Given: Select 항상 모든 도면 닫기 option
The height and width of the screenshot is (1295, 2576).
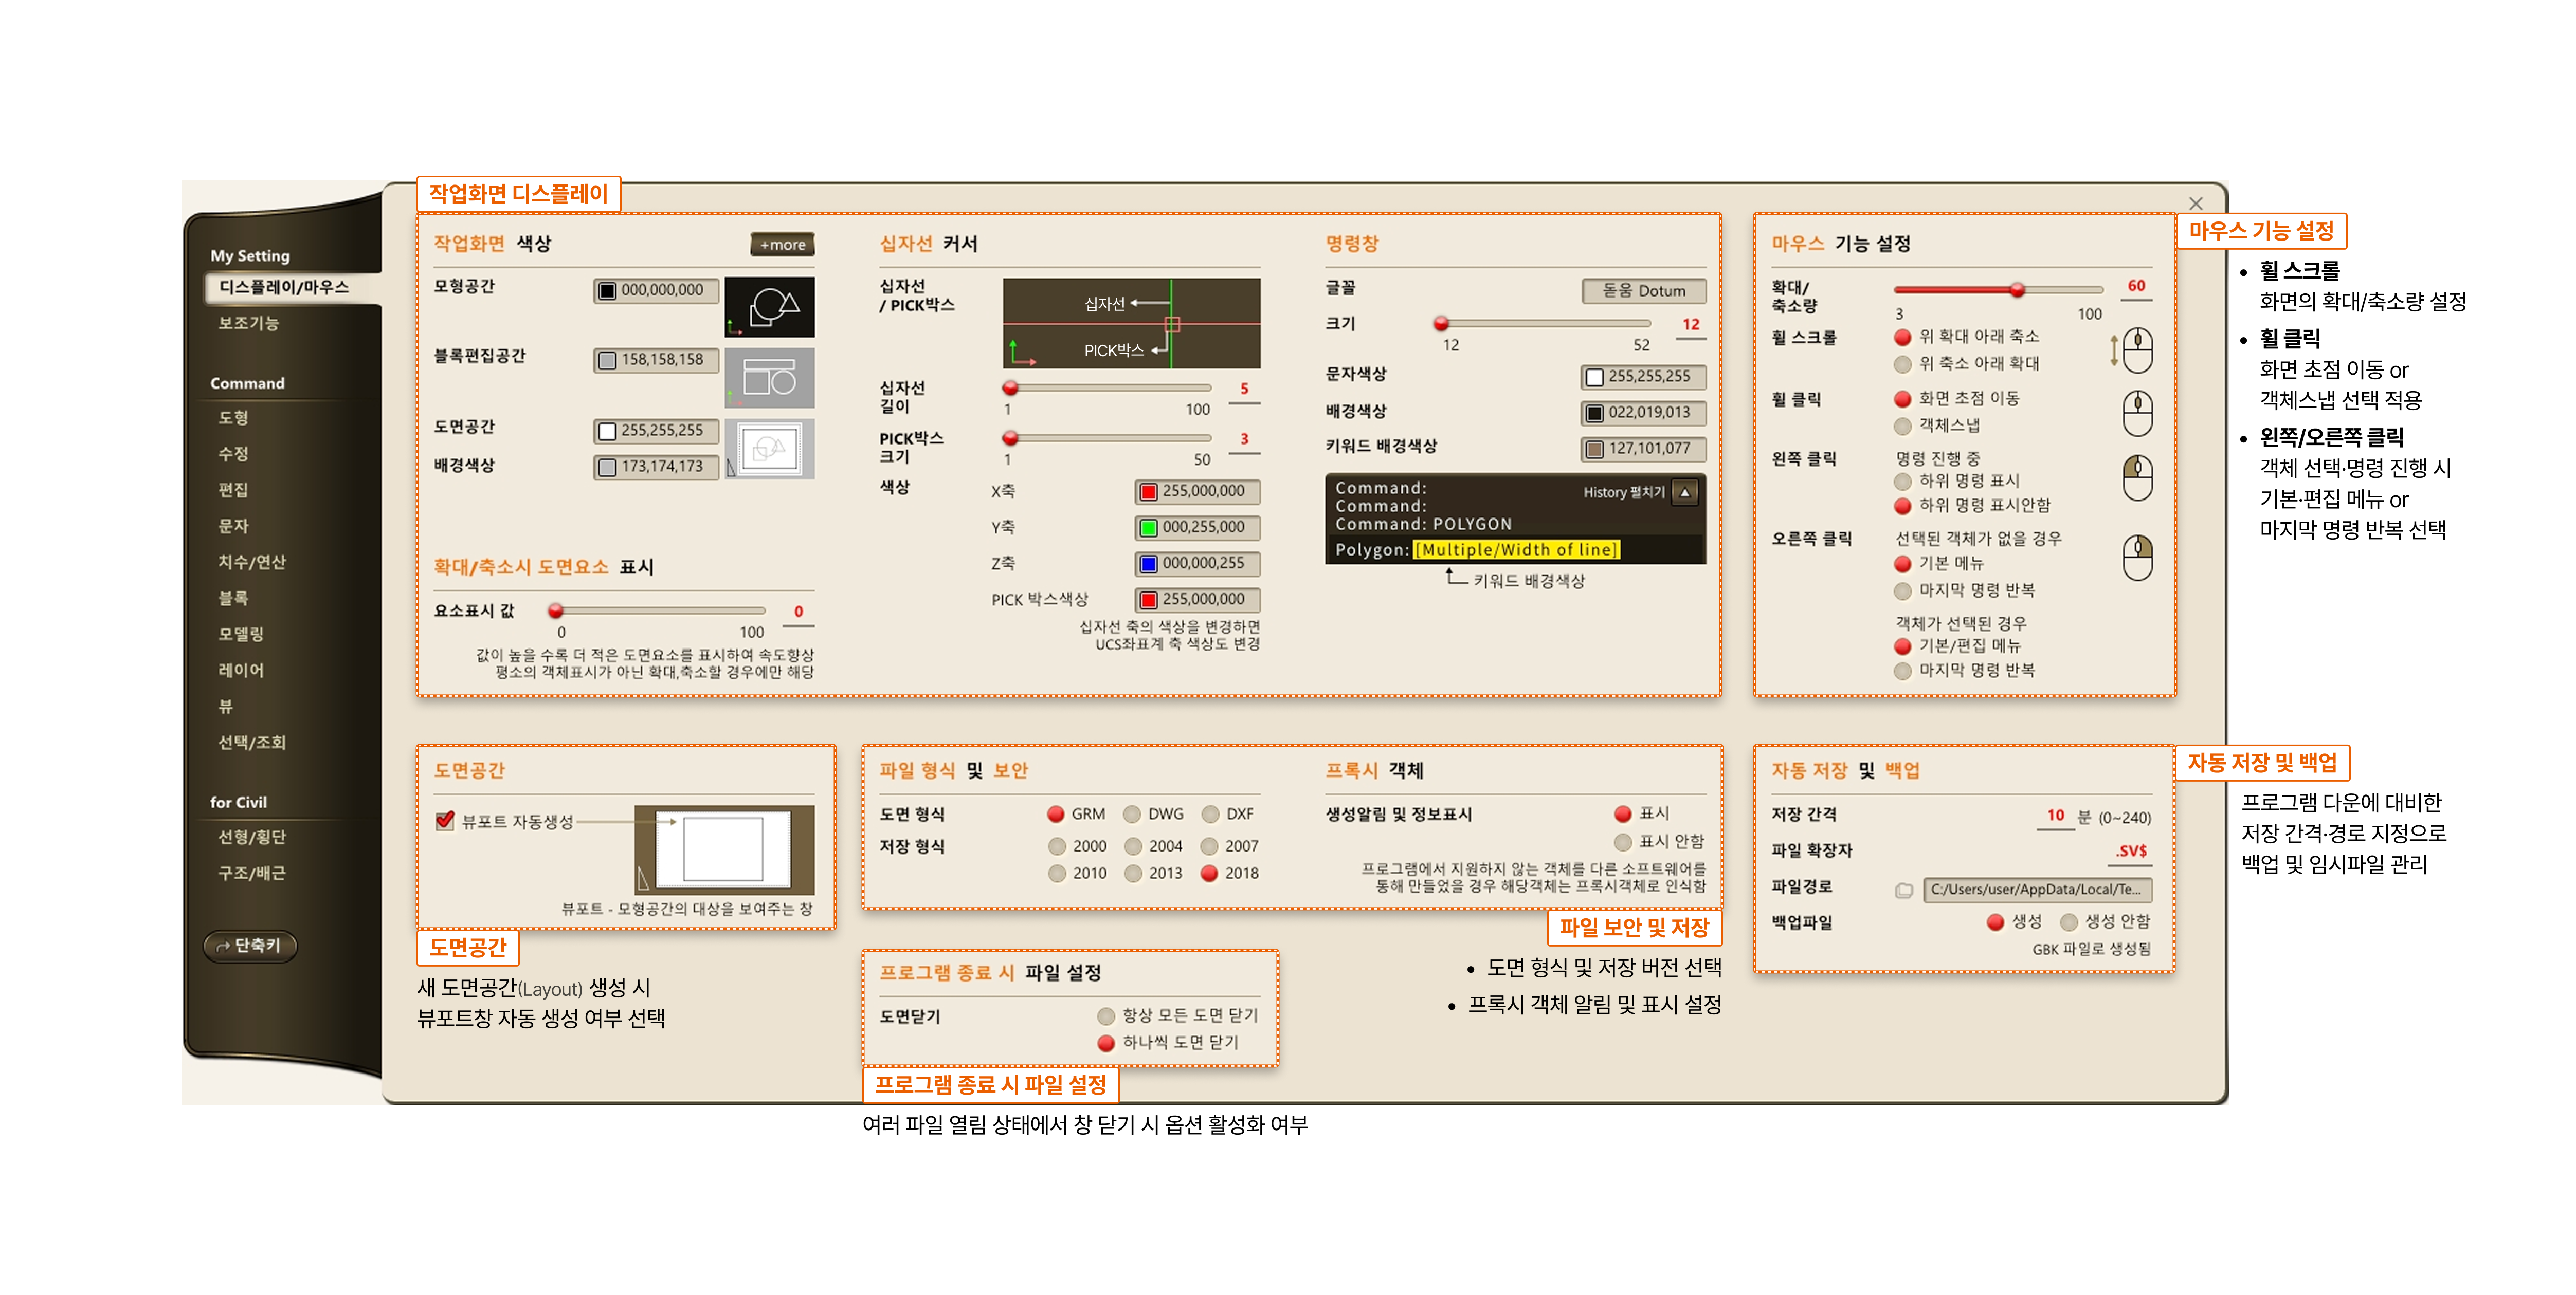Looking at the screenshot, I should pos(1106,1015).
